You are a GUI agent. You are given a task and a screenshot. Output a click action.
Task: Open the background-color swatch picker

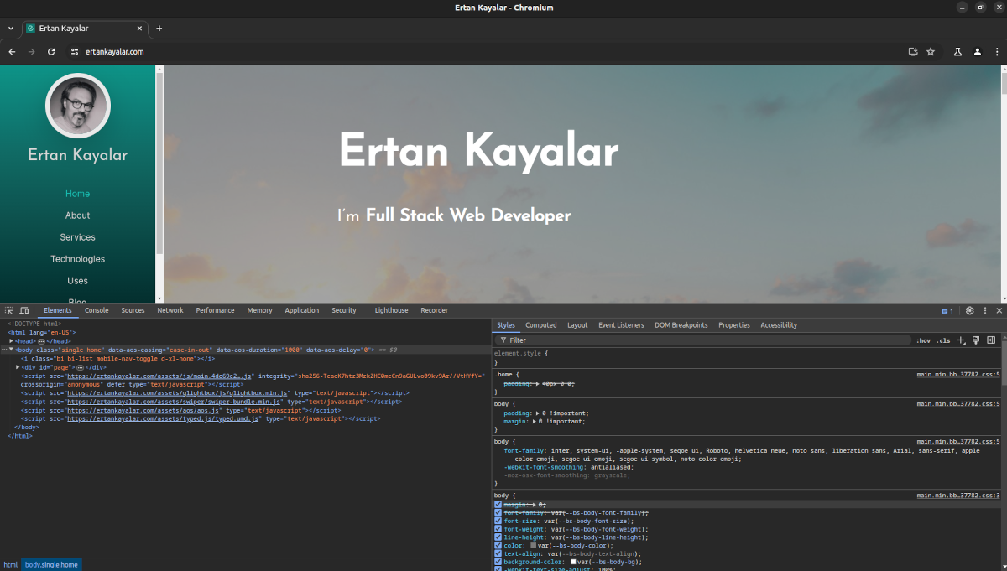tap(574, 561)
